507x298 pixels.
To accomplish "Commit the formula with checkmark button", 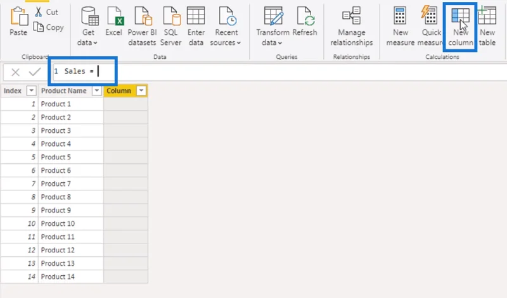I will pos(35,71).
